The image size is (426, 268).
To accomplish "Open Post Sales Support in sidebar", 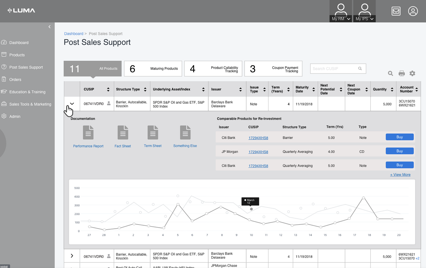I will (x=26, y=67).
